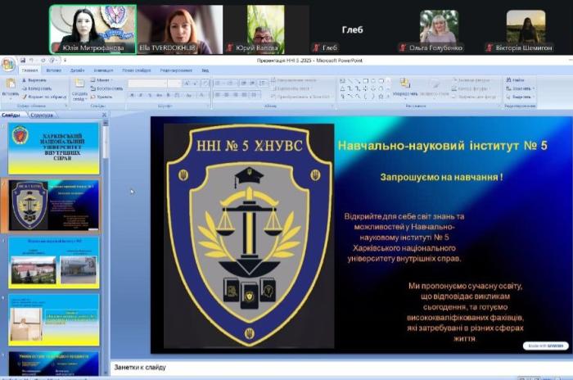The width and height of the screenshot is (573, 380).
Task: Toggle bold formatting
Action: 132,95
